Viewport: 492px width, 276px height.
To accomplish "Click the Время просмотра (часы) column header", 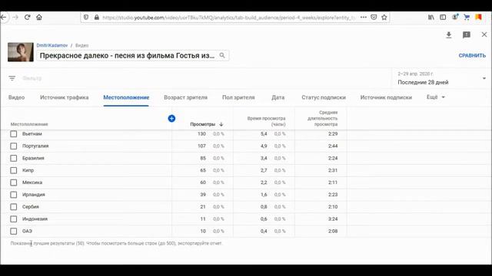I will 267,121.
